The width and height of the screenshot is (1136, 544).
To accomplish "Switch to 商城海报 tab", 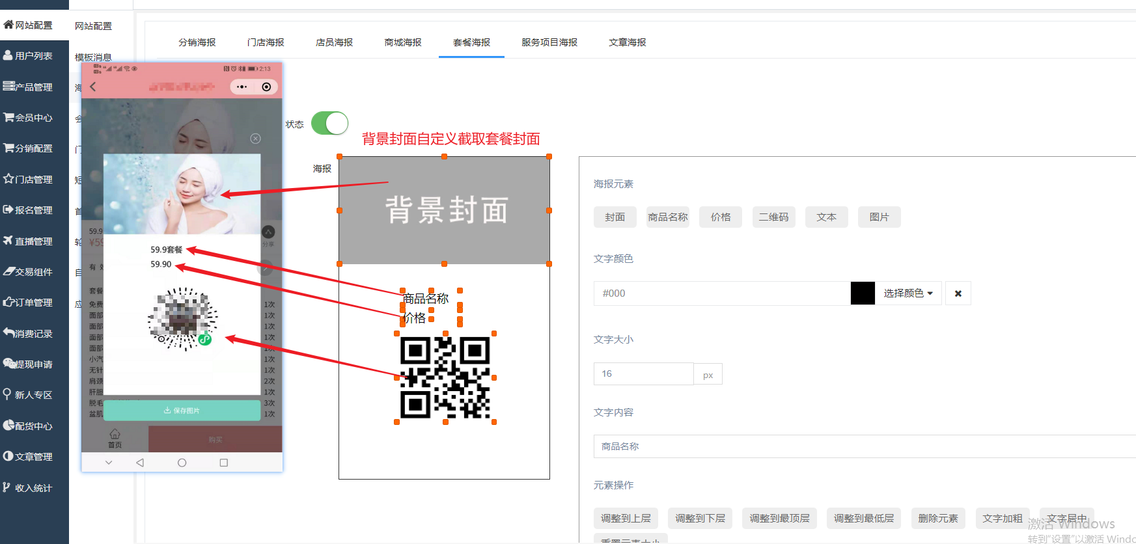I will click(x=403, y=42).
